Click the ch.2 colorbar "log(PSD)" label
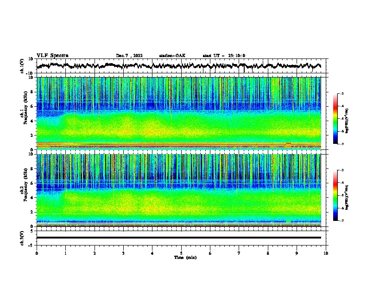Image resolution: width=367 pixels, height=284 pixels. [x=347, y=197]
